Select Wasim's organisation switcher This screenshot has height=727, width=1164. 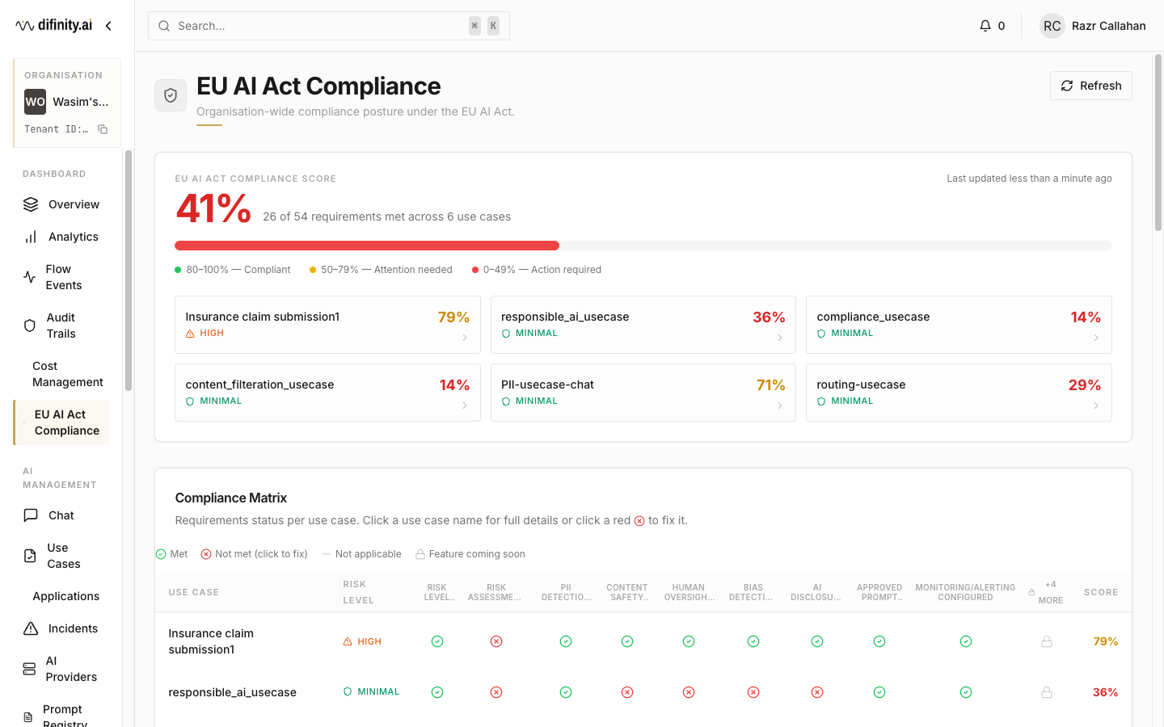click(x=67, y=102)
